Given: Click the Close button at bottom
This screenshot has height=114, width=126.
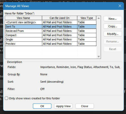Looking at the screenshot, I should coord(85,106).
